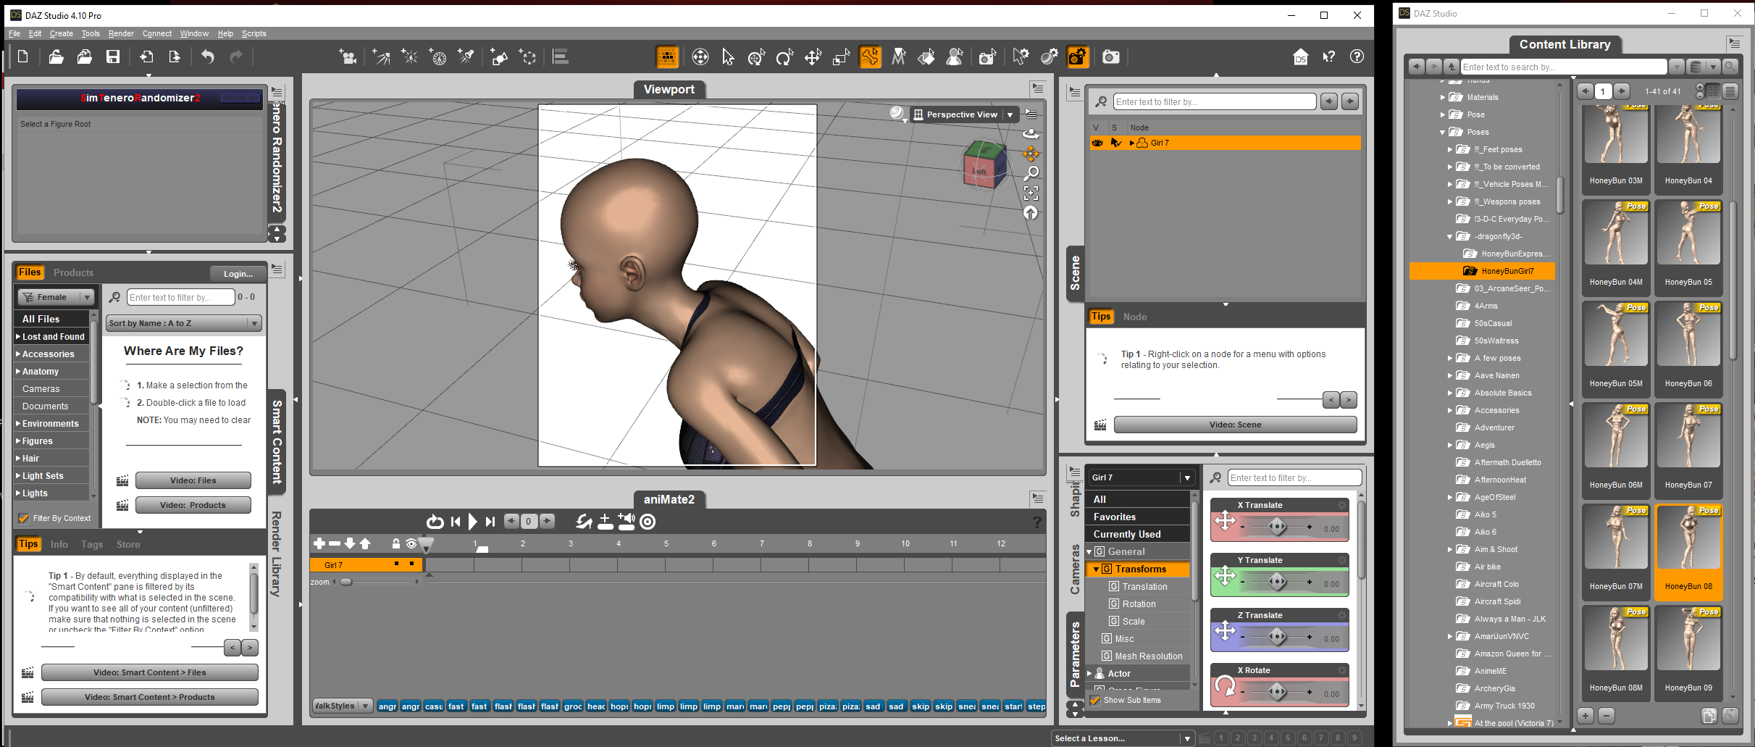Open the Perspective View dropdown
The height and width of the screenshot is (747, 1755).
[x=1010, y=114]
